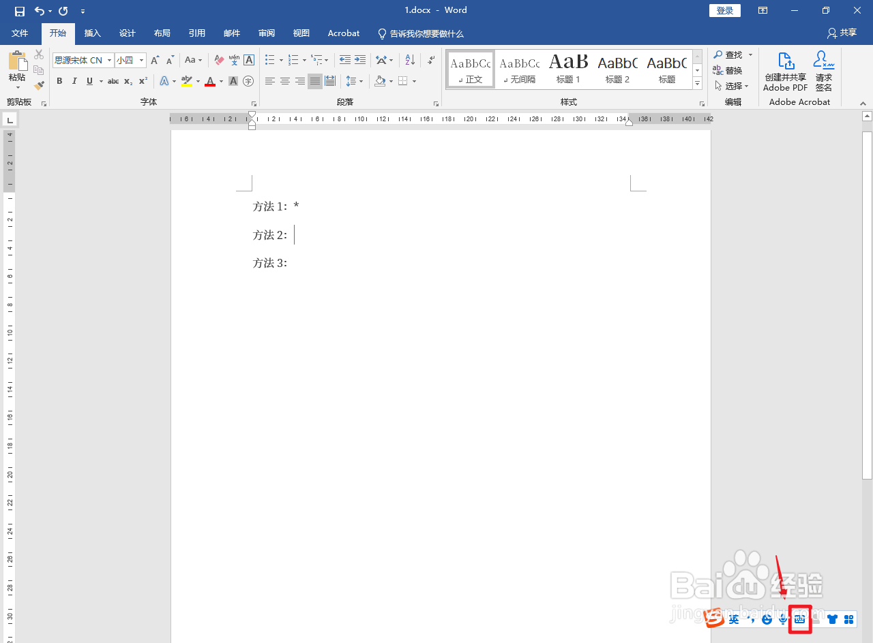Image resolution: width=873 pixels, height=643 pixels.
Task: Switch to the 审阅 tab
Action: pyautogui.click(x=267, y=33)
